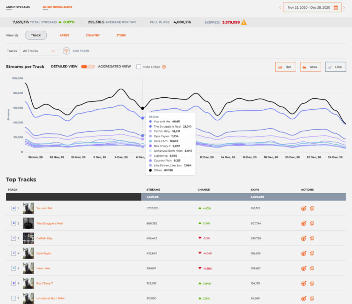The width and height of the screenshot is (352, 304).
Task: Click the play icon for Catfish Billy row
Action: pyautogui.click(x=312, y=238)
